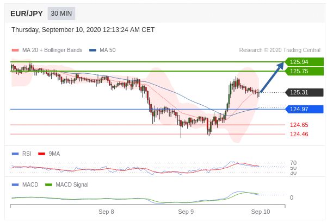The image size is (327, 223).
Task: Click the 'Sep 10' date axis label
Action: (x=261, y=212)
